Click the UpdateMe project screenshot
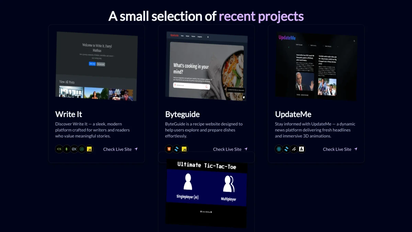 pyautogui.click(x=317, y=66)
